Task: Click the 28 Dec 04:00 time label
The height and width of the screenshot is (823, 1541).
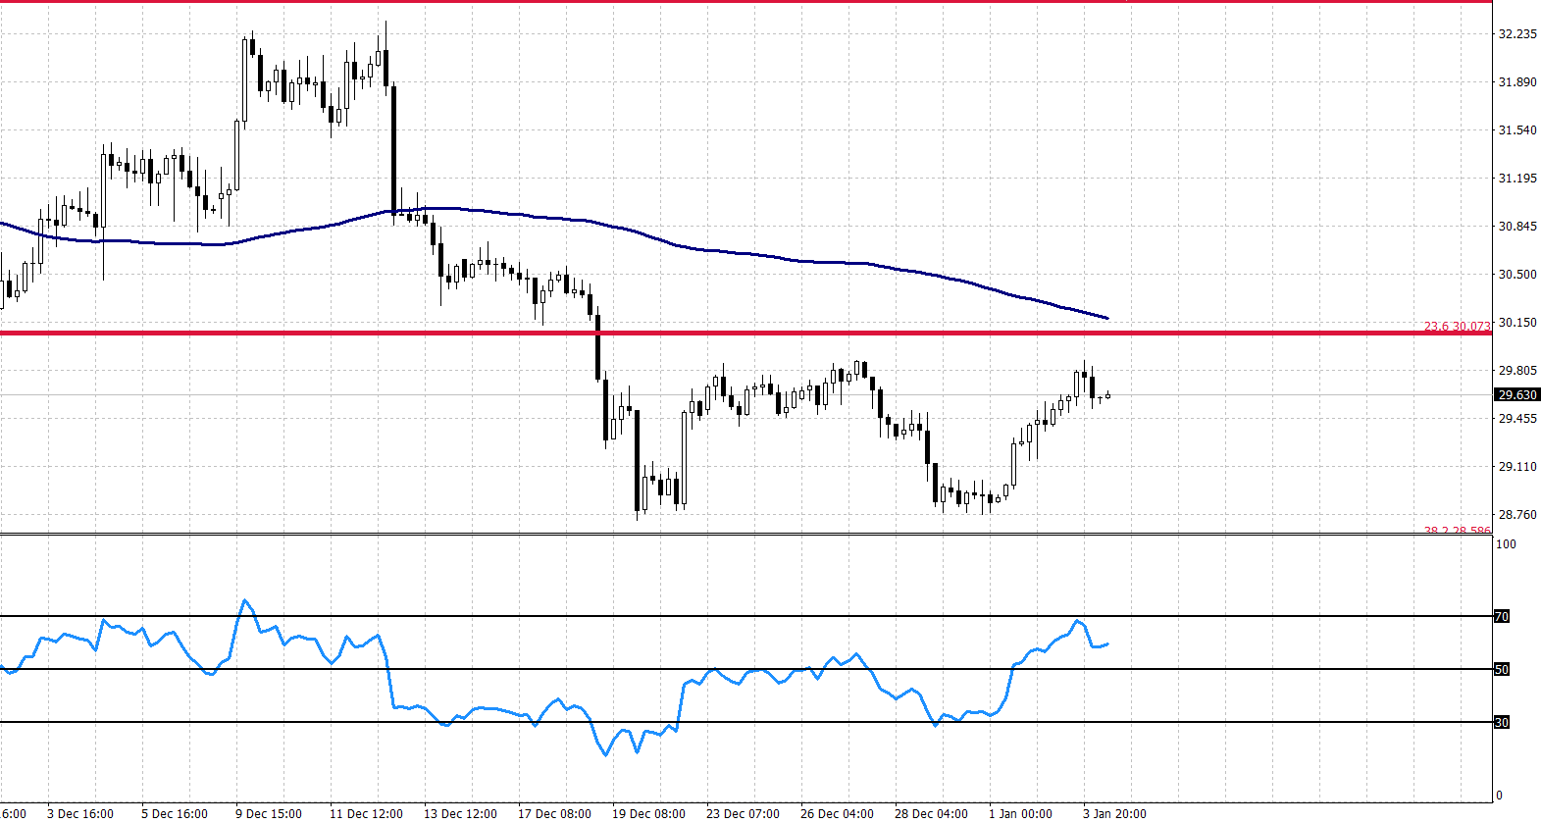Action: coord(931,813)
